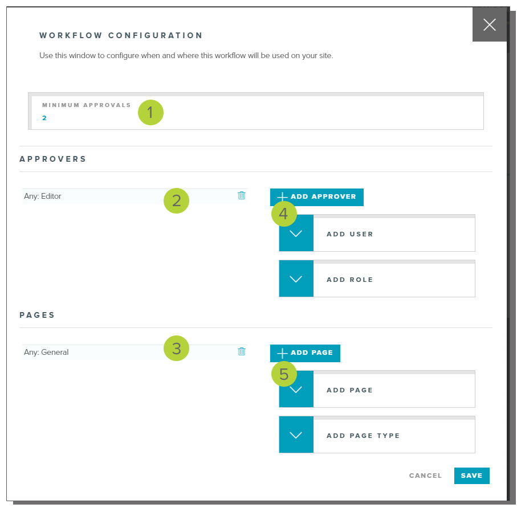The image size is (517, 508).
Task: Cancel the workflow configuration changes
Action: pos(425,476)
